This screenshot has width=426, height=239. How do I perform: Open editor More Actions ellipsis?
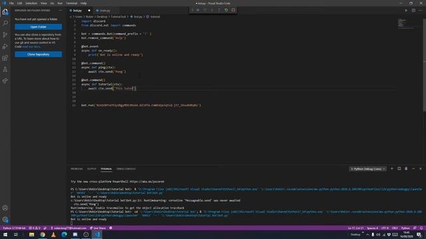(x=421, y=11)
